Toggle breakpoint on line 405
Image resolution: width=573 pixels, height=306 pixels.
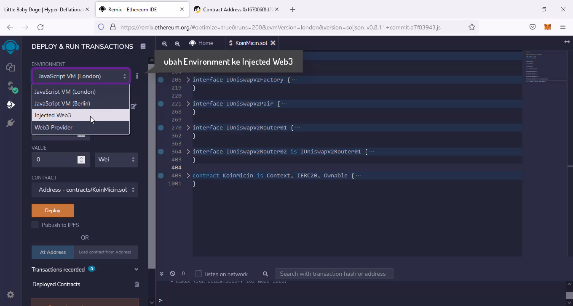pyautogui.click(x=161, y=176)
